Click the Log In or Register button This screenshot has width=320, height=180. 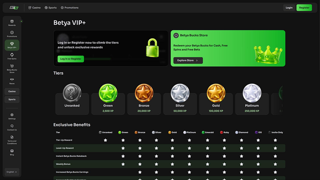pos(70,59)
